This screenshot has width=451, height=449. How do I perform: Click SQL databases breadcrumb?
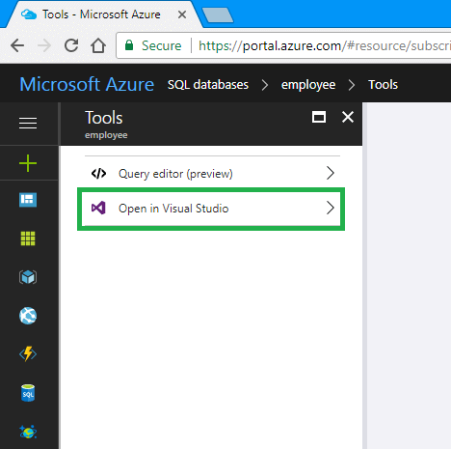[x=208, y=85]
